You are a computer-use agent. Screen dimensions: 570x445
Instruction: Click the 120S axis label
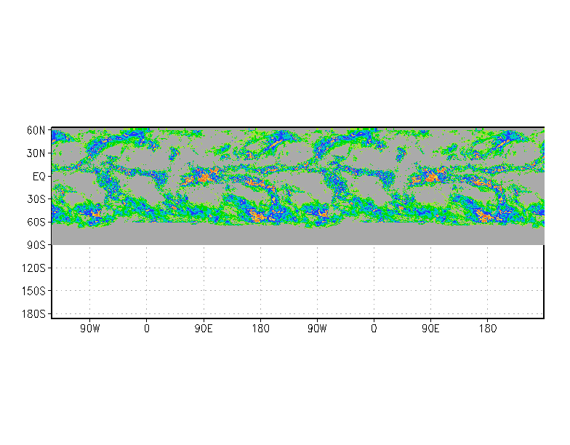click(x=33, y=268)
